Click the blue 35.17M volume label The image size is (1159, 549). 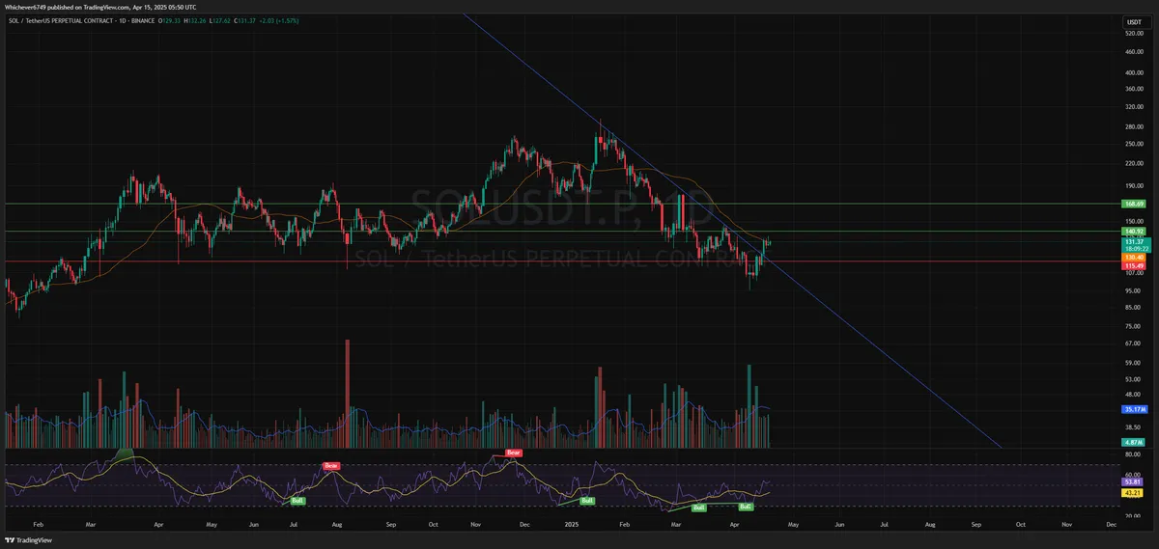(1133, 409)
